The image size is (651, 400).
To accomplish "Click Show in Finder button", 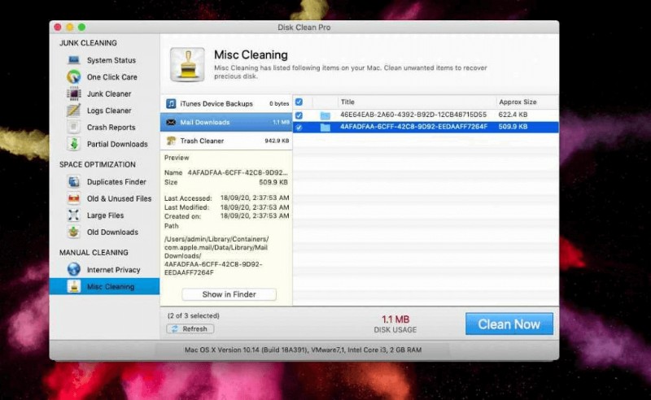I will (229, 294).
